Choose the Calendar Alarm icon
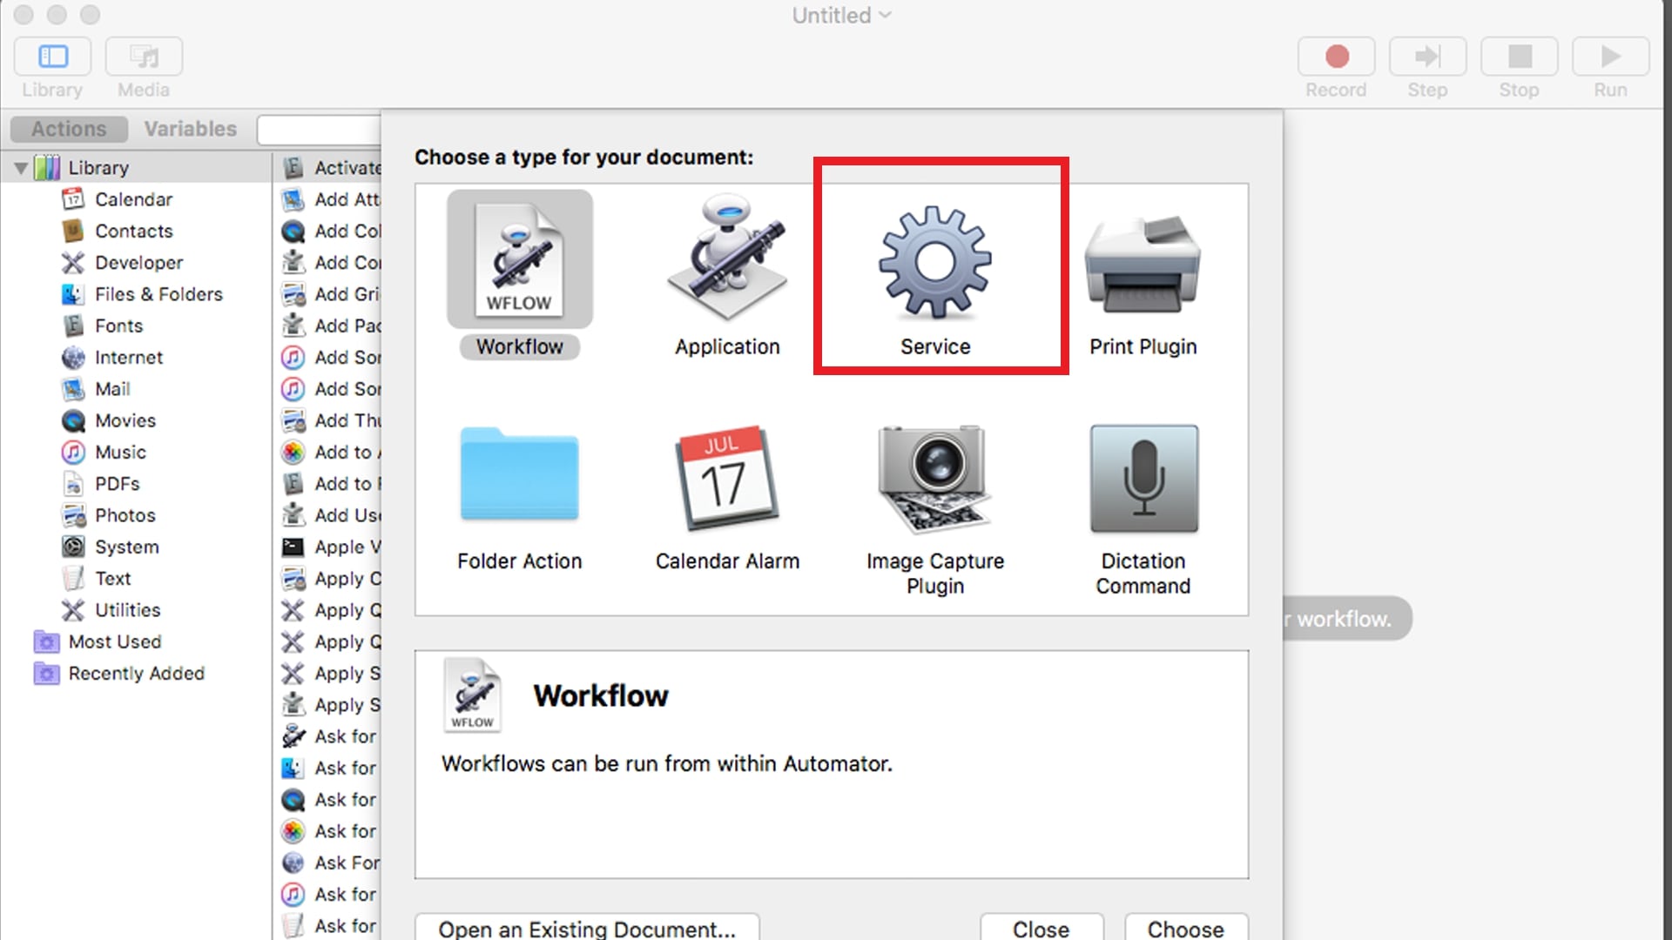 pyautogui.click(x=727, y=477)
